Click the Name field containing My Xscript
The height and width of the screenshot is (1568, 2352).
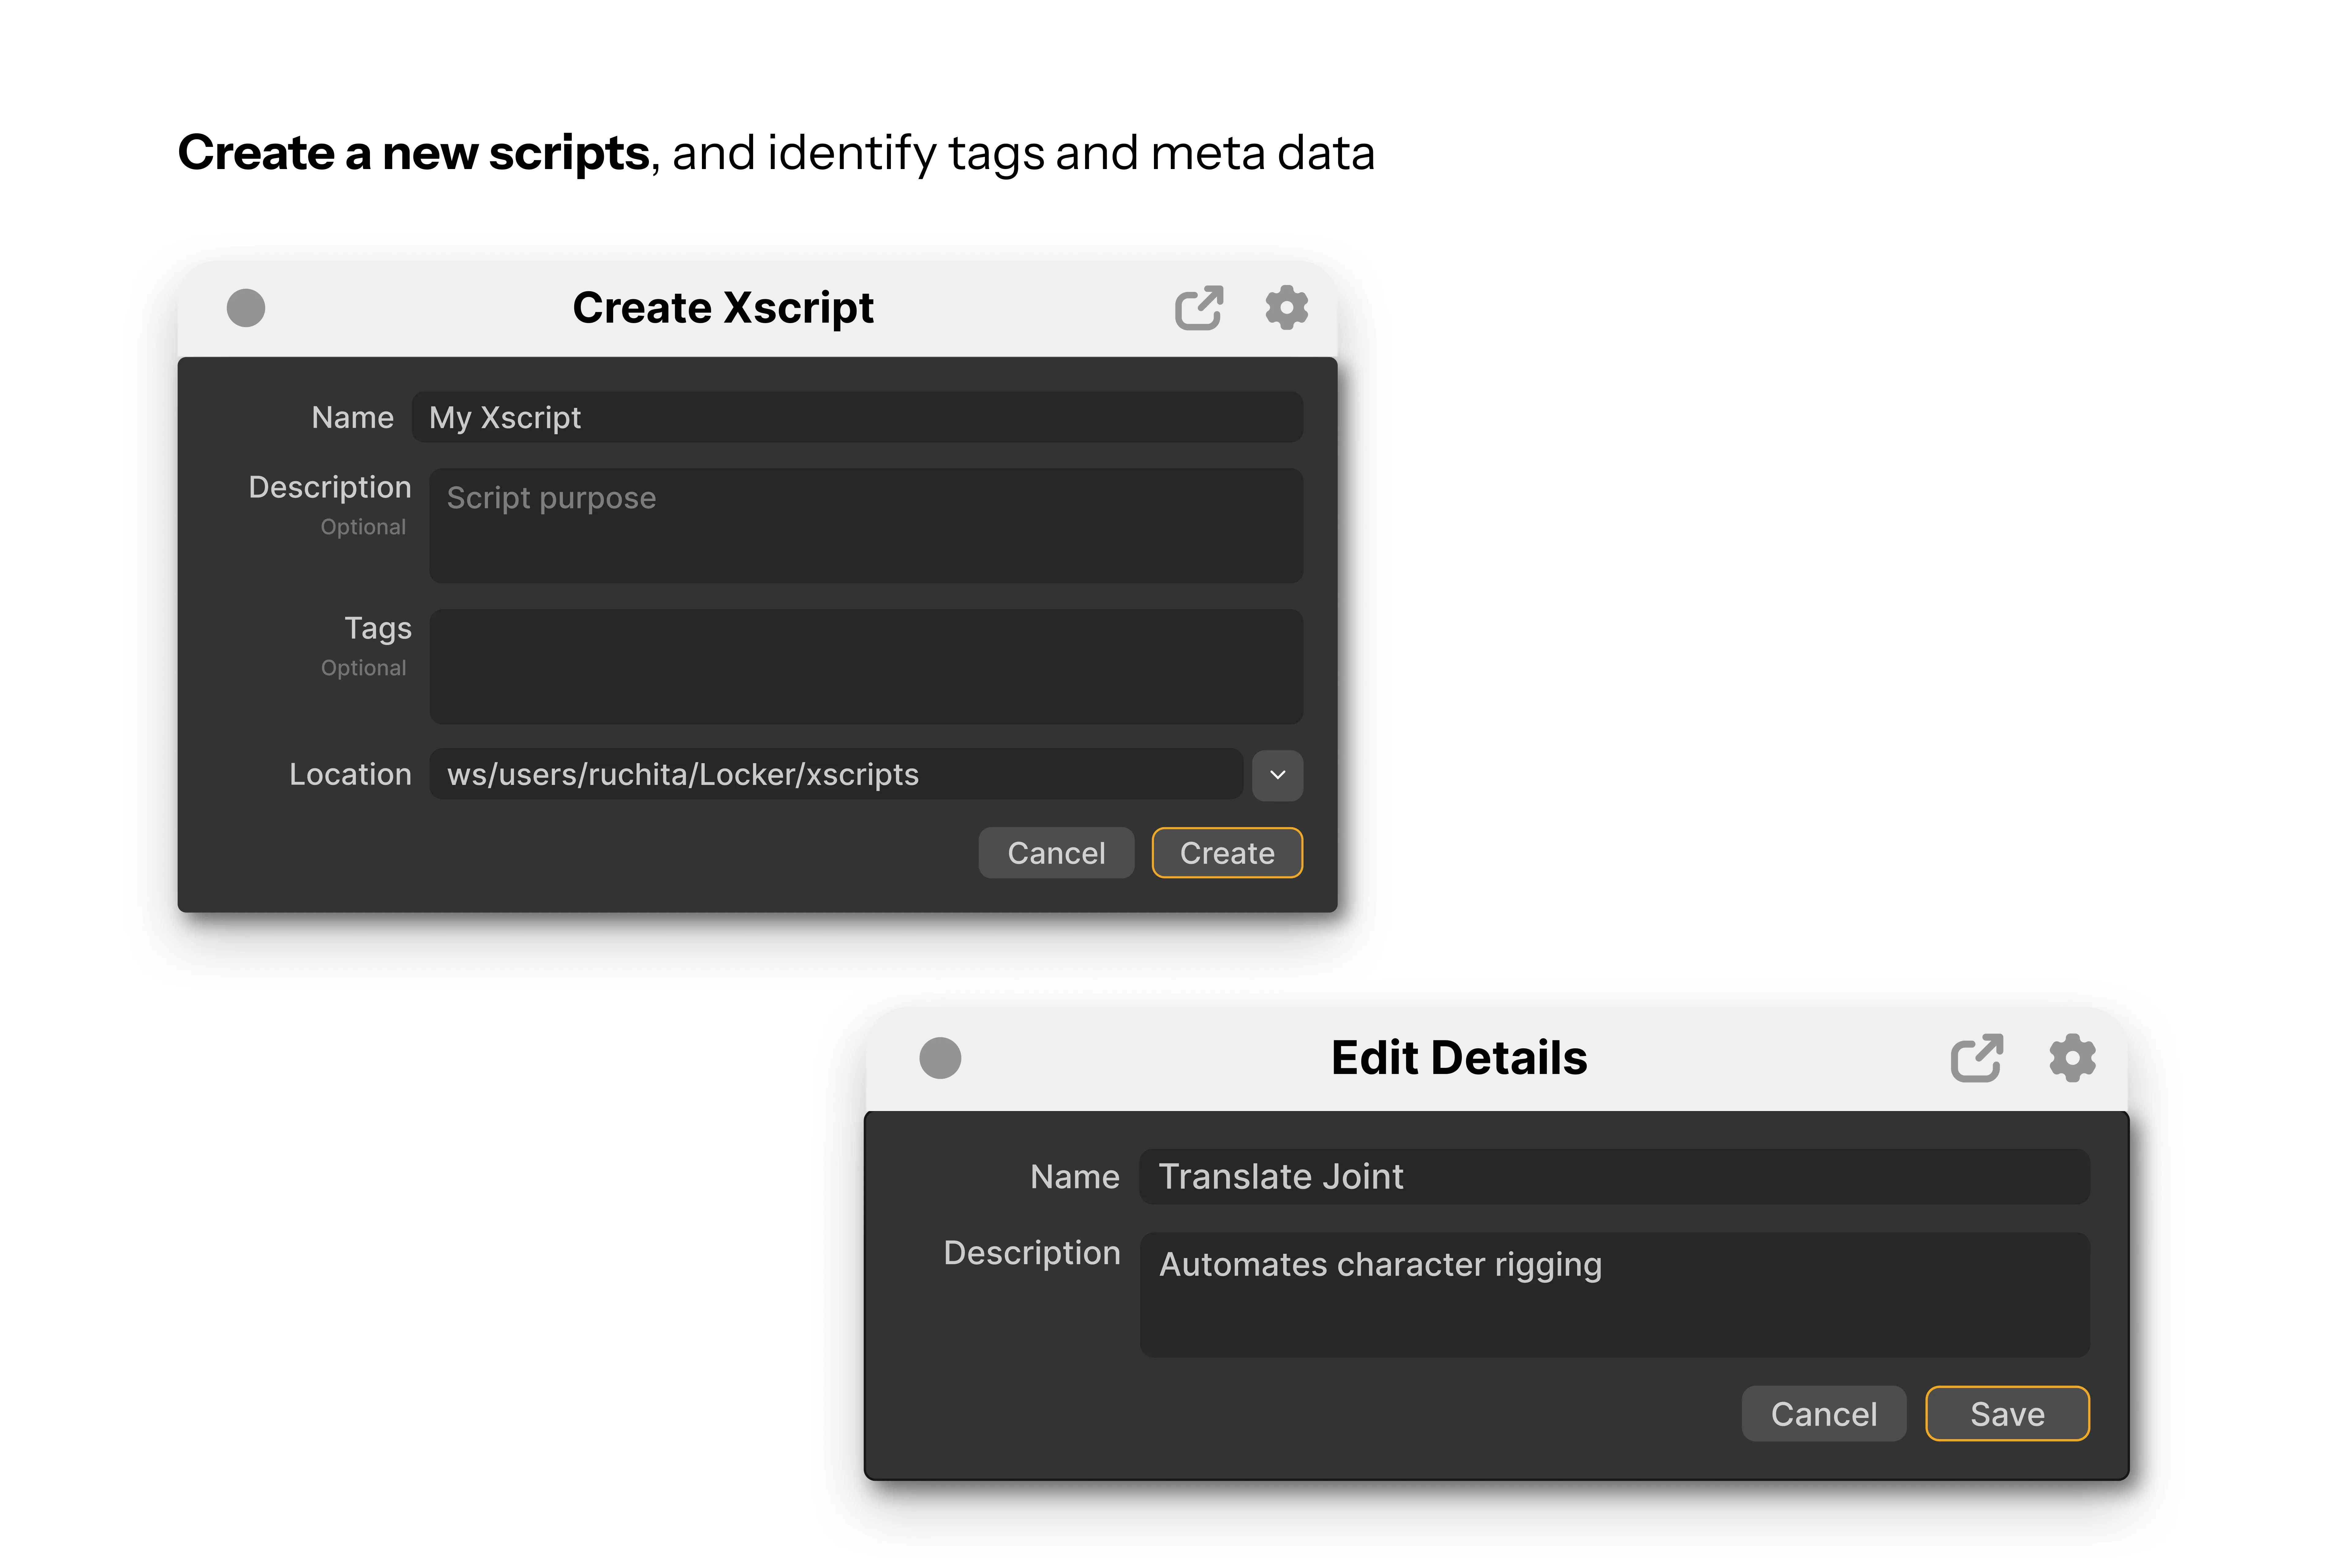[x=857, y=417]
